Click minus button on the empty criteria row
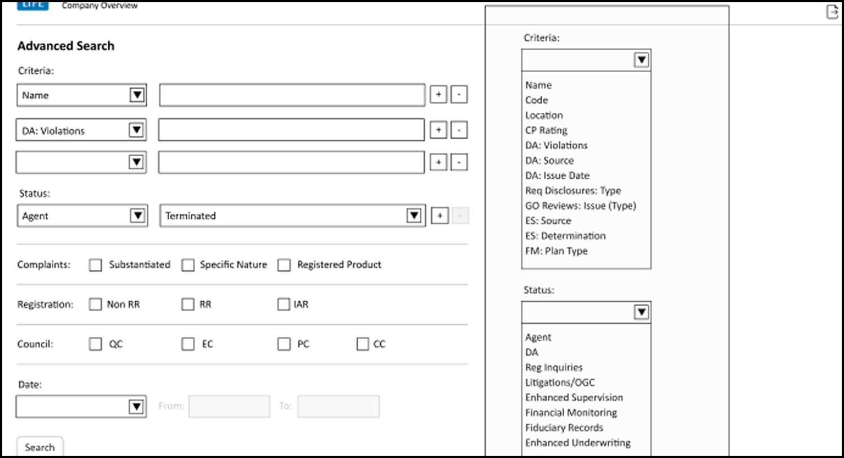 click(x=459, y=162)
